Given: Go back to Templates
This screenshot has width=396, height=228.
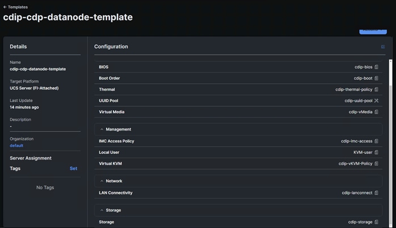Looking at the screenshot, I should pyautogui.click(x=15, y=7).
